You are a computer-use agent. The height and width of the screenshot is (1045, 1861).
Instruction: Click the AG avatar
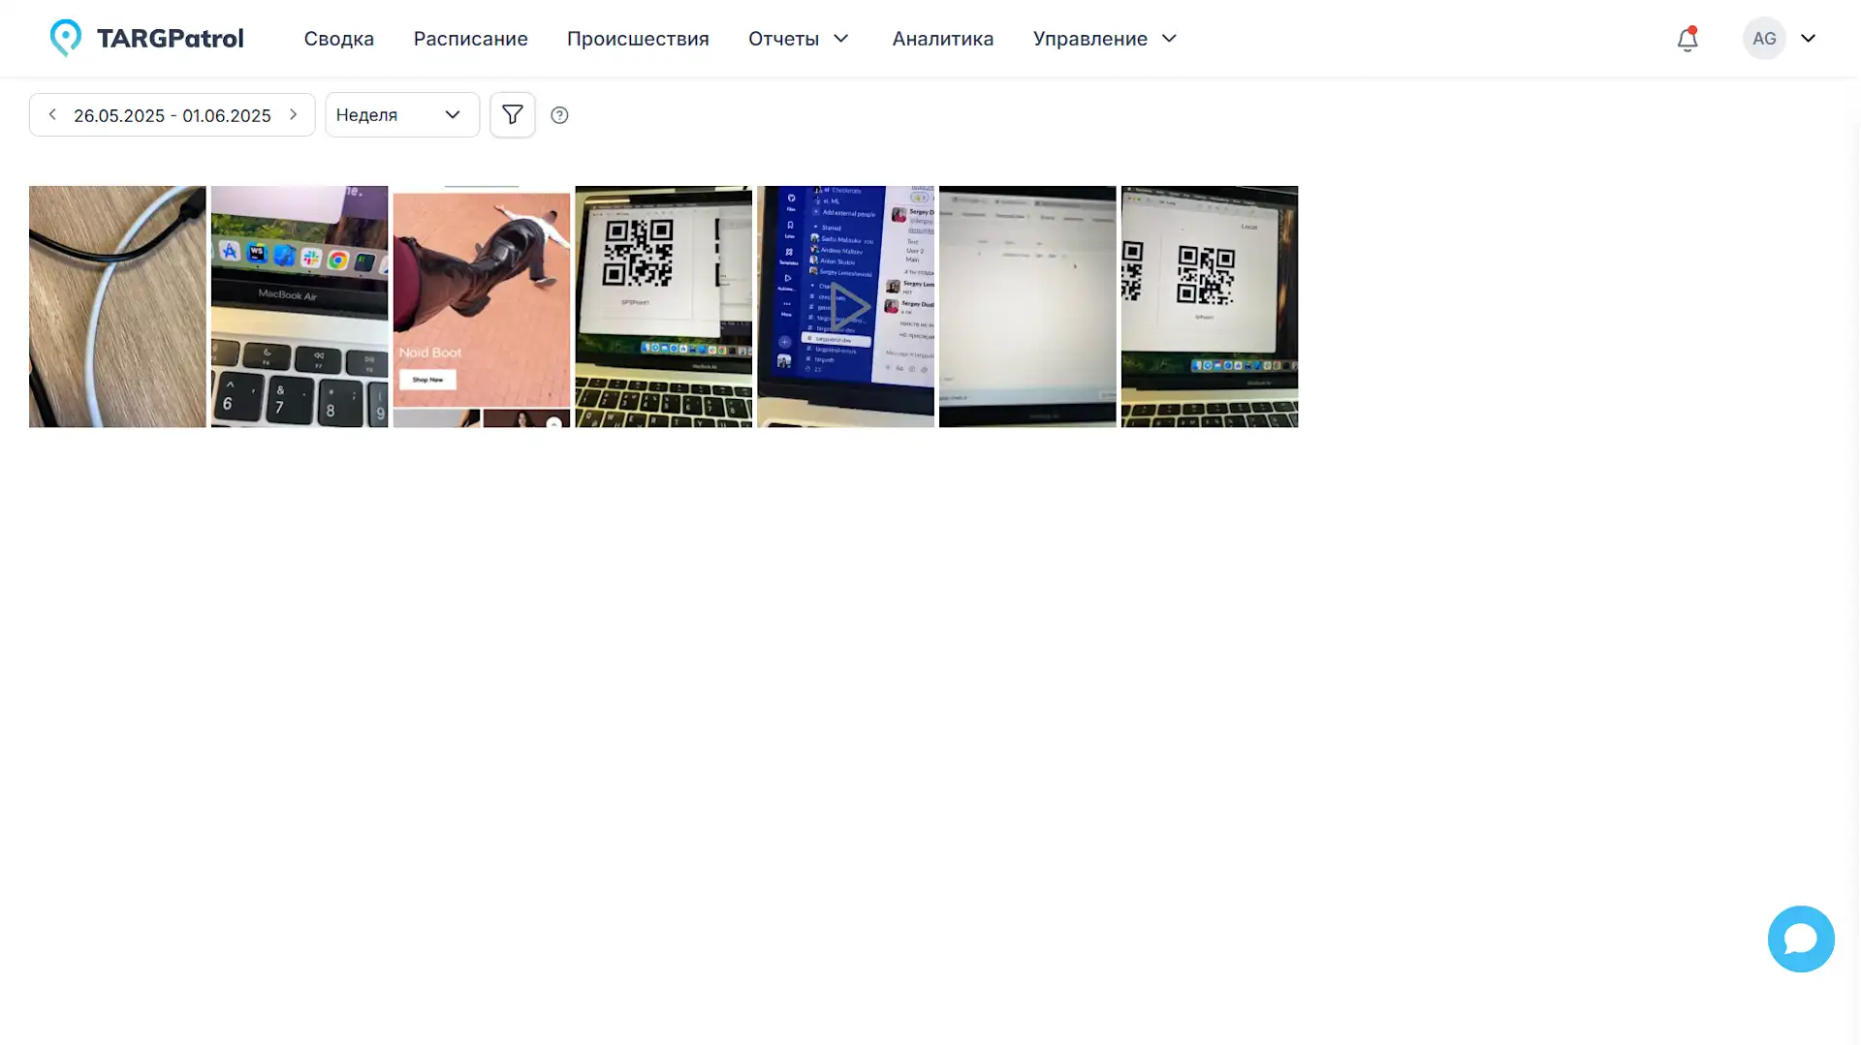tap(1764, 39)
